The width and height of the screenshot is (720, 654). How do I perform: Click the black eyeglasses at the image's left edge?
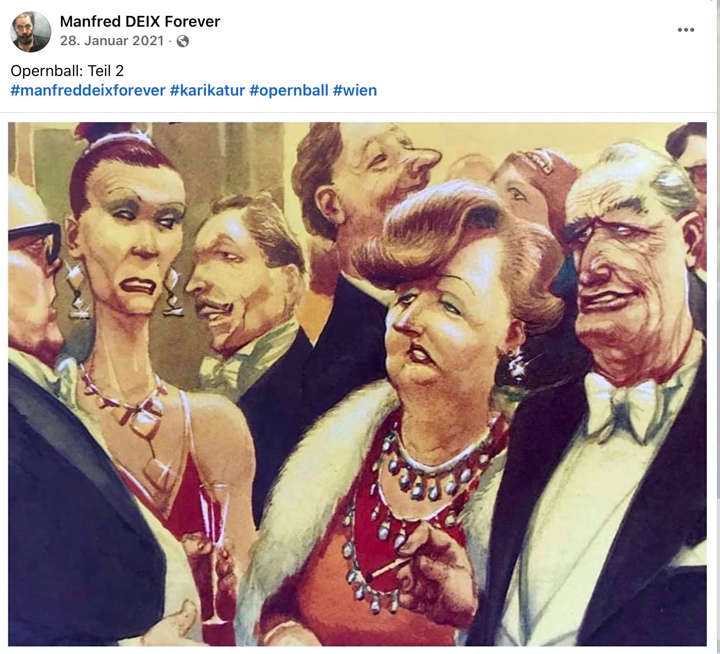tap(33, 240)
